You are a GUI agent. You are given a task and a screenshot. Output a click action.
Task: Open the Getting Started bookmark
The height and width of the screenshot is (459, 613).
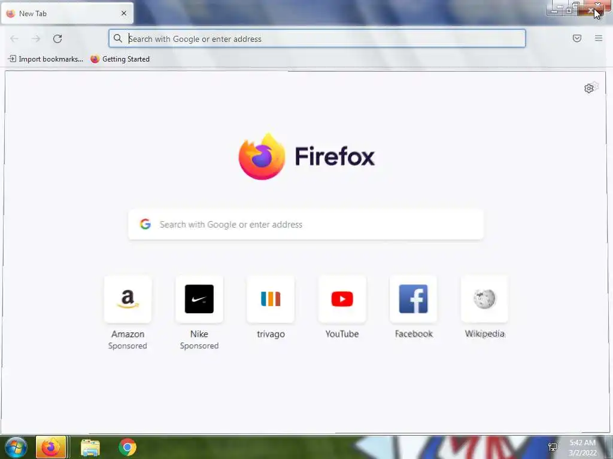[120, 59]
